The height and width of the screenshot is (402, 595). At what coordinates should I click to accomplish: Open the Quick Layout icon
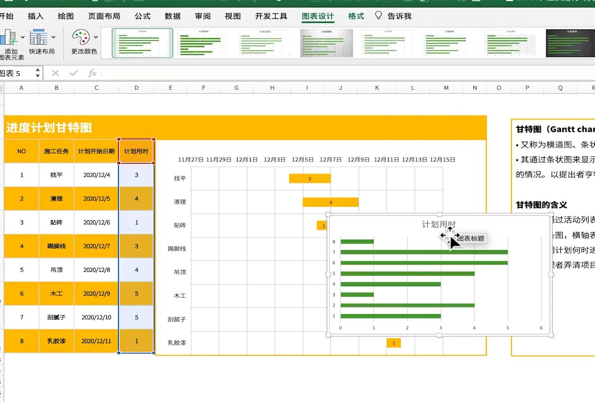[x=39, y=37]
